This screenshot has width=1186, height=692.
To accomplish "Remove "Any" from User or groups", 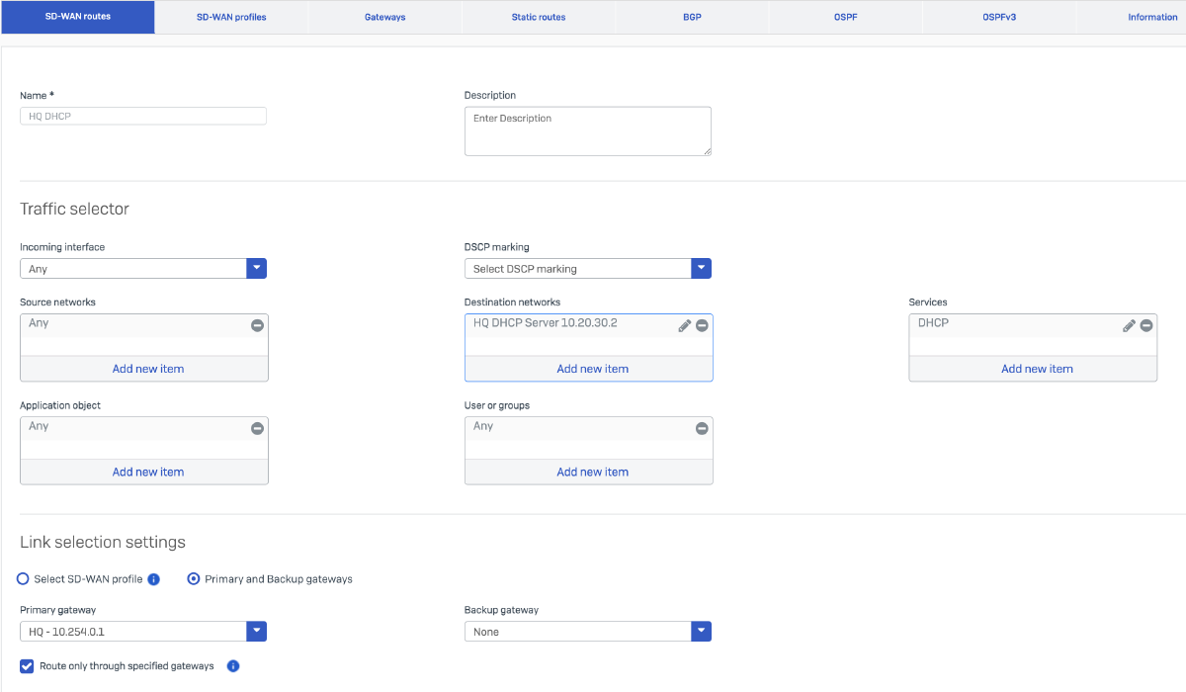I will tap(702, 428).
